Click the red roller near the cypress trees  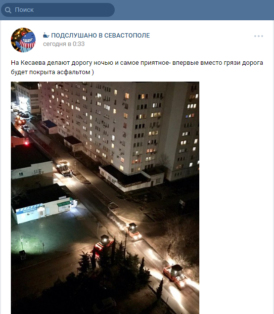[103, 245]
